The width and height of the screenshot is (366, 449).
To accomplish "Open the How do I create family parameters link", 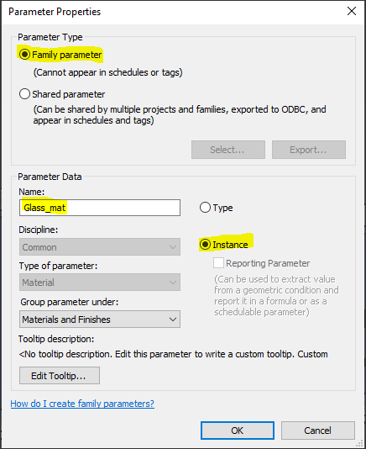I will (82, 404).
